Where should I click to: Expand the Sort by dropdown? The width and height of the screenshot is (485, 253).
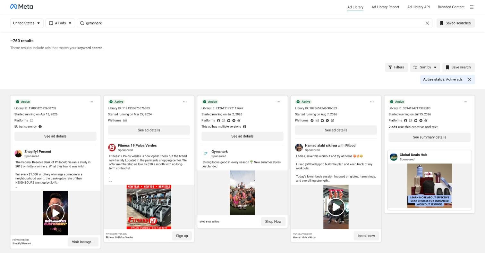tap(425, 67)
